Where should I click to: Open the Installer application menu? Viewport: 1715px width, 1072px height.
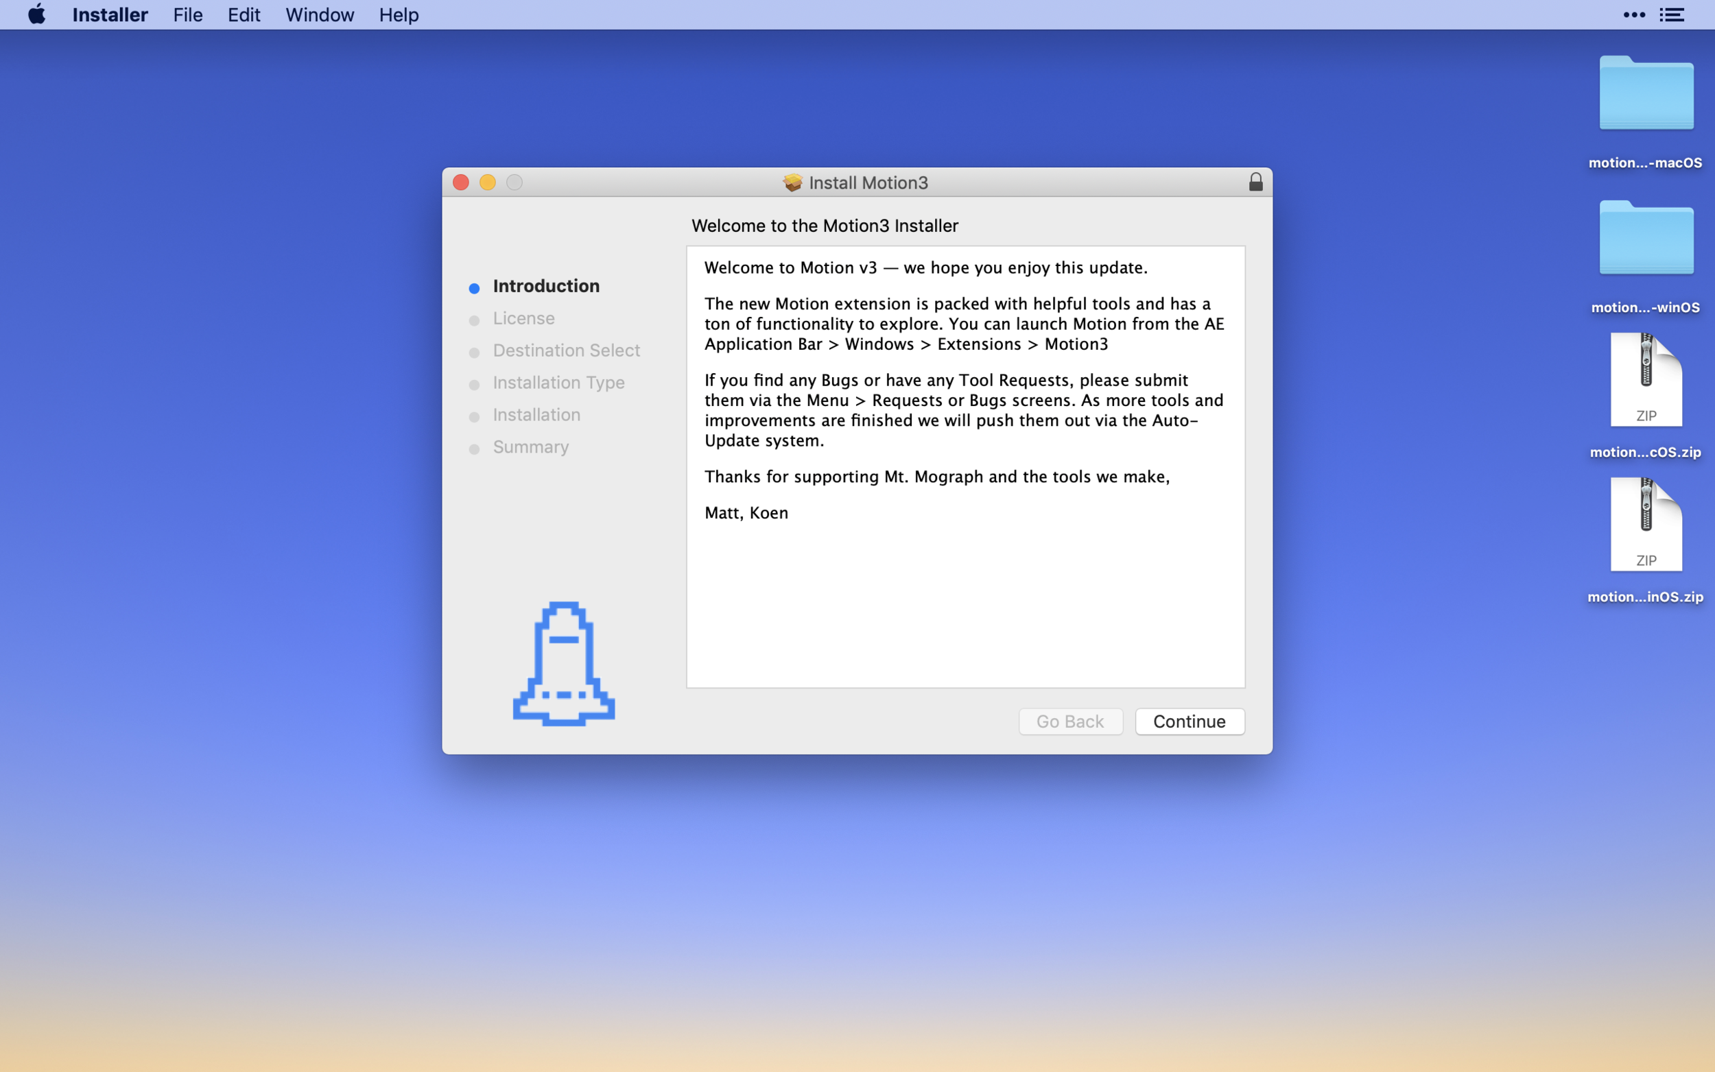[110, 15]
